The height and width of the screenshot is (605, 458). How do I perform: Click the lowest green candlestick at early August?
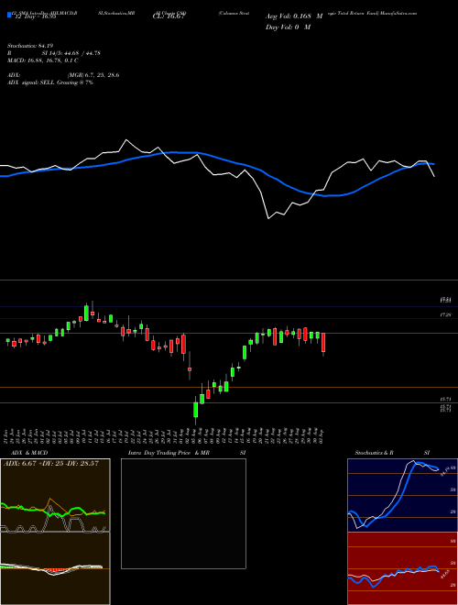196,410
